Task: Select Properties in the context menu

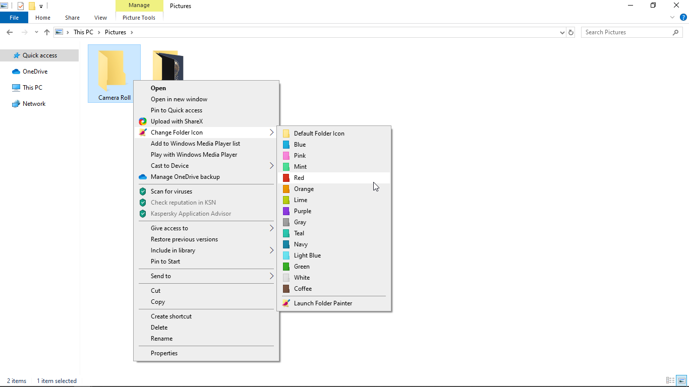Action: point(164,353)
